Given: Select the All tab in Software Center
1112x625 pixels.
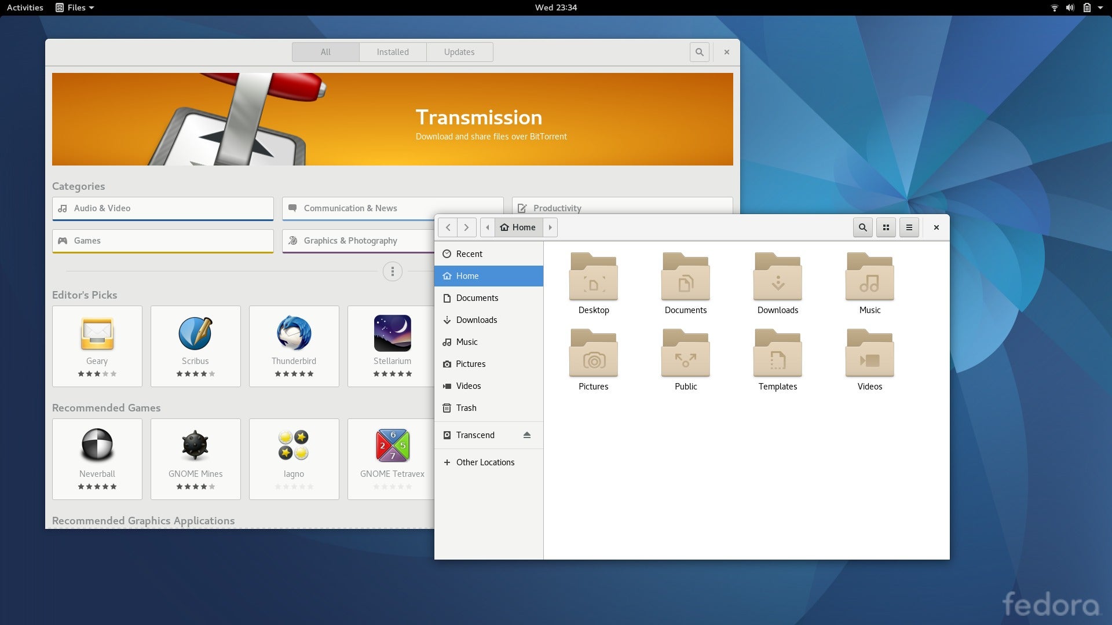Looking at the screenshot, I should coord(325,51).
